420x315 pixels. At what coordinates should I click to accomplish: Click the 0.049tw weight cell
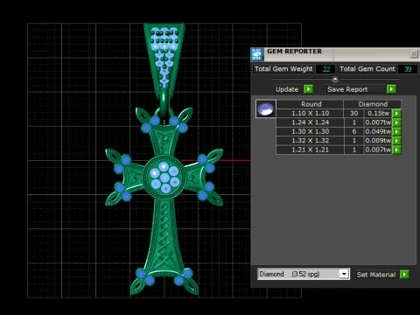pyautogui.click(x=378, y=131)
